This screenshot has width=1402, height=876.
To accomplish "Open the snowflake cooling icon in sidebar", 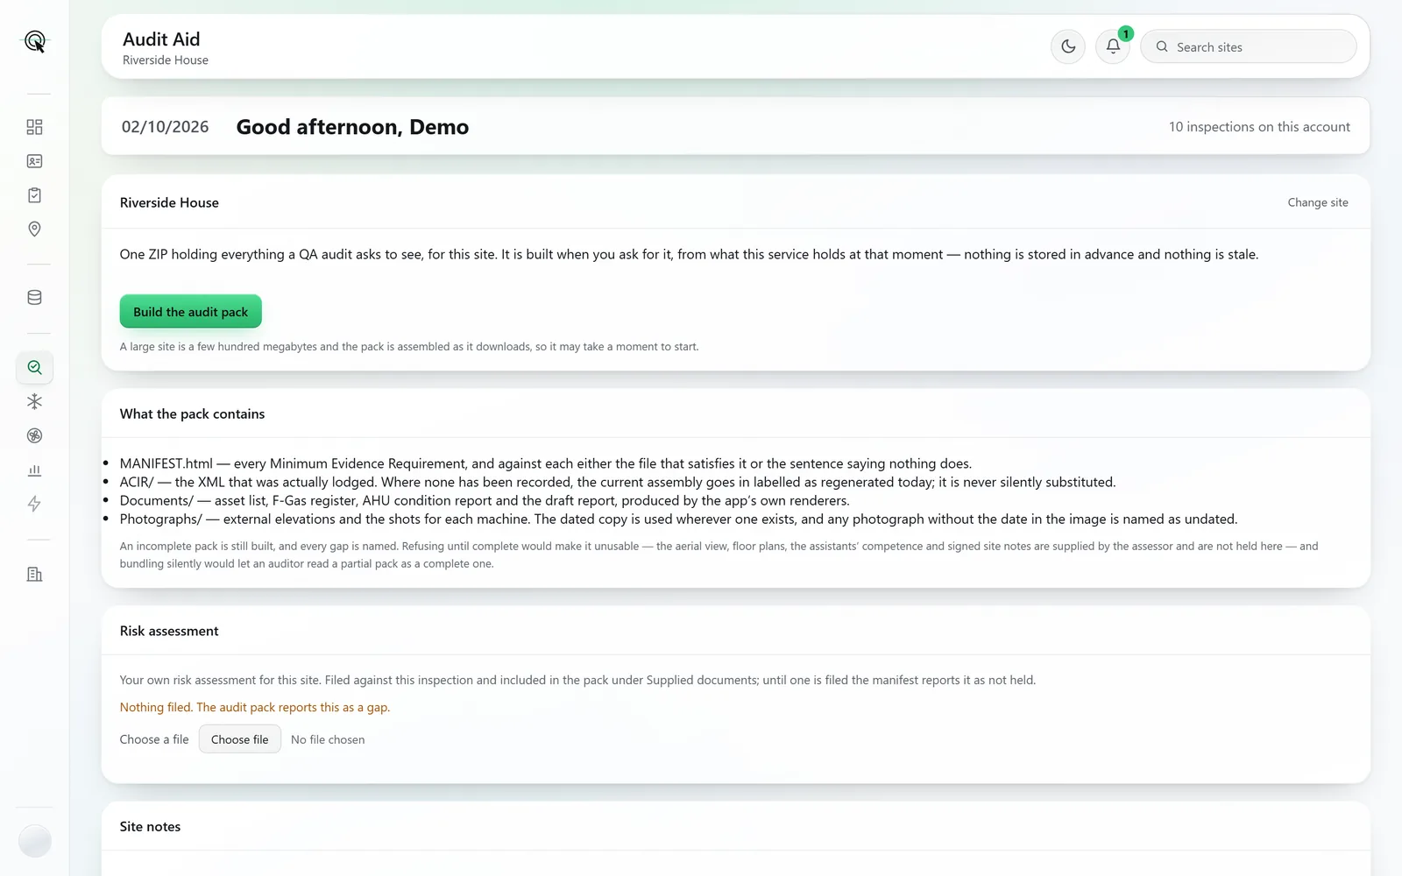I will [x=34, y=401].
